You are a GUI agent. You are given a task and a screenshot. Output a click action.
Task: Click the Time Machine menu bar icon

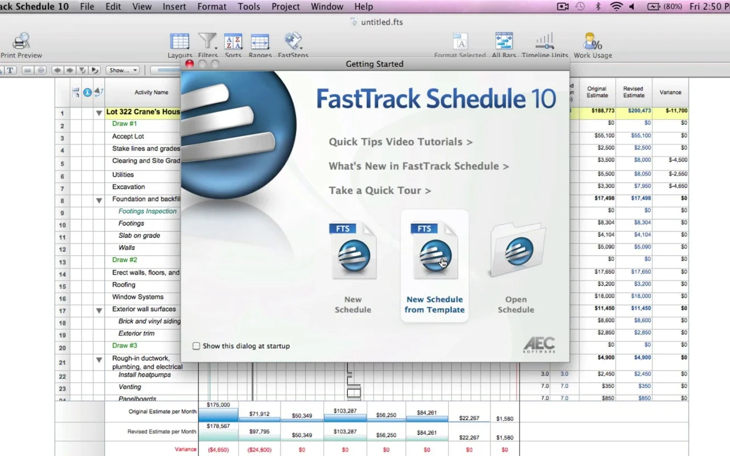coord(580,7)
